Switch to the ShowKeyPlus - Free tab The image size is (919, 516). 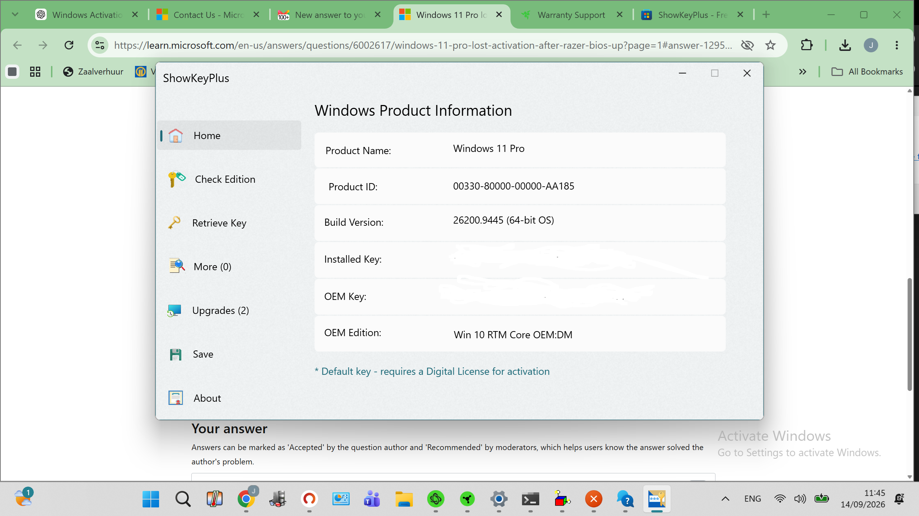click(692, 15)
